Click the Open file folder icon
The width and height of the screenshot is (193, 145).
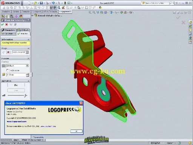35,3
